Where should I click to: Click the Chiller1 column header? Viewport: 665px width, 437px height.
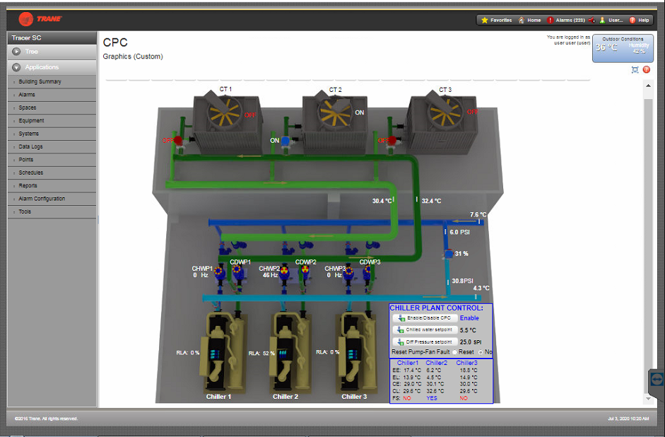click(408, 363)
